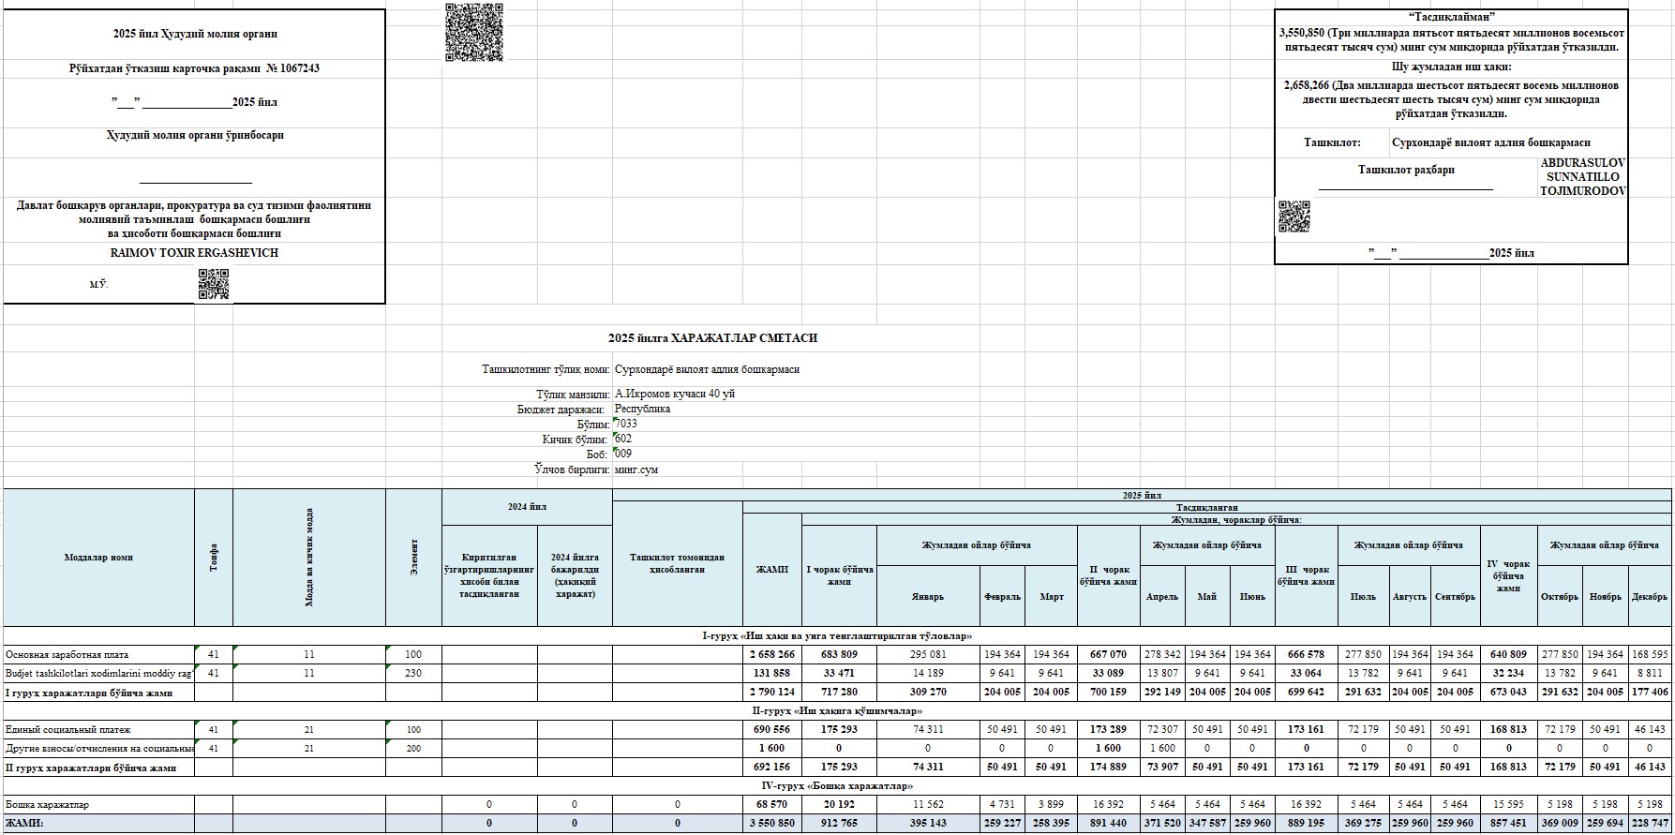Image resolution: width=1675 pixels, height=835 pixels.
Task: Click the first-quarter salary value 683 809
Action: click(x=839, y=655)
